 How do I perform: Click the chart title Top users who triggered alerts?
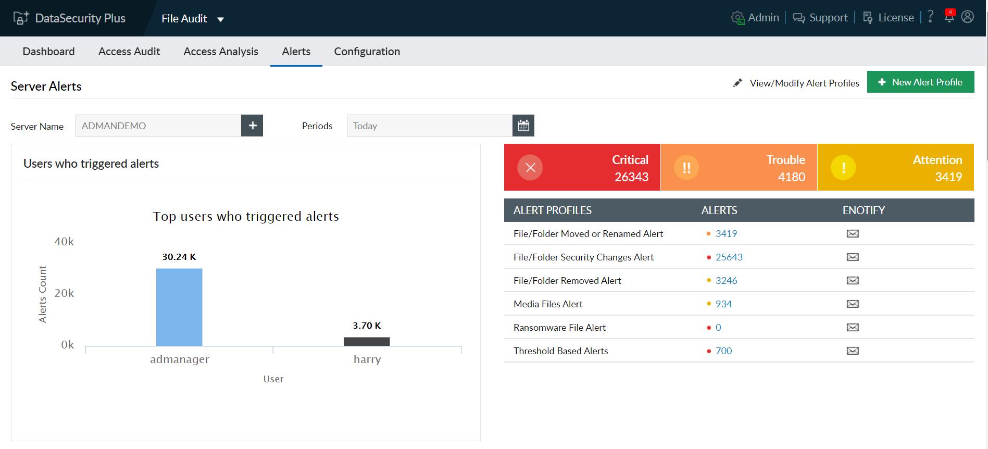click(x=246, y=216)
